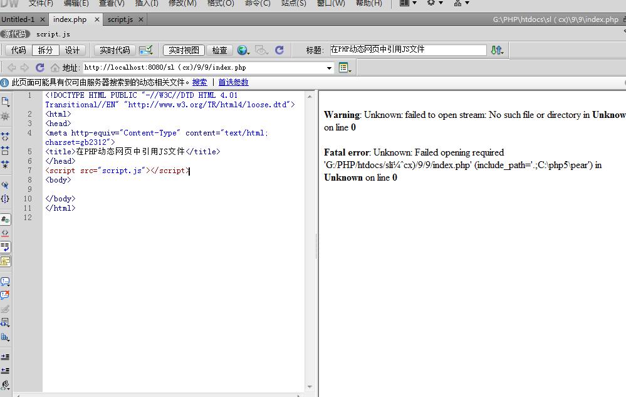Click indent code icon
The width and height of the screenshot is (626, 397).
tap(5, 357)
